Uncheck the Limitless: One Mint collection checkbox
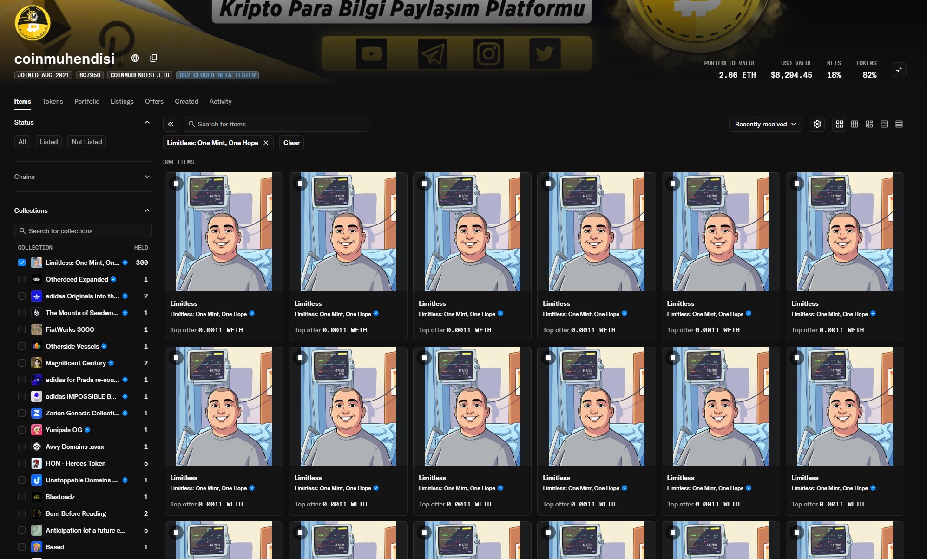Viewport: 927px width, 559px height. (x=22, y=263)
